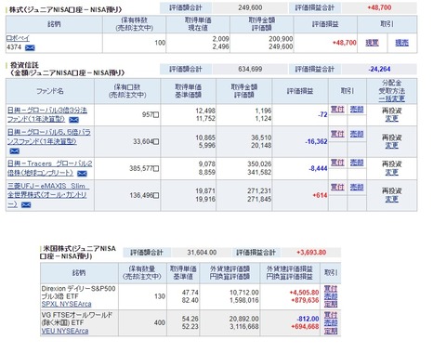Click 現売 for ロボペイ
Viewport: 446px width, 353px height.
click(x=402, y=43)
